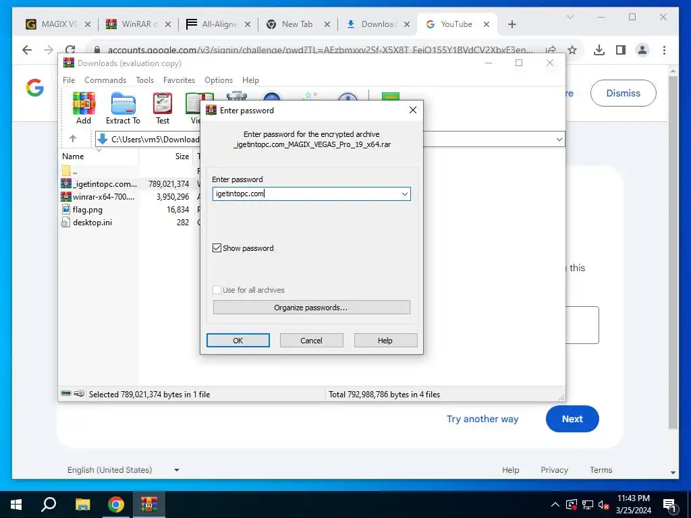Click Chrome icon in taskbar
This screenshot has height=518, width=691.
pos(116,505)
